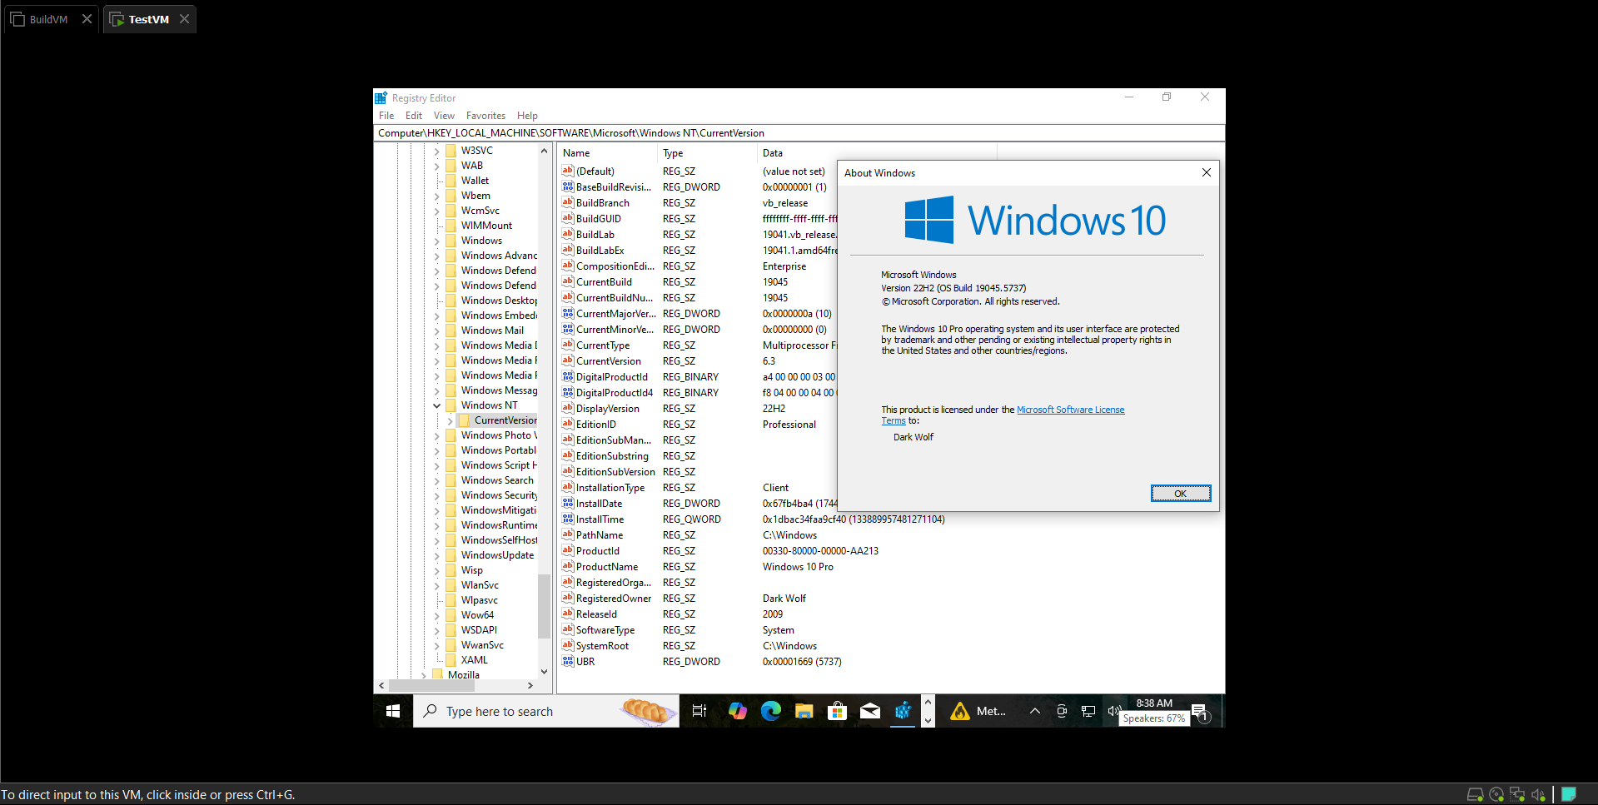Open the Action Center notifications icon
Screen dimensions: 1598x805
[x=1199, y=711]
